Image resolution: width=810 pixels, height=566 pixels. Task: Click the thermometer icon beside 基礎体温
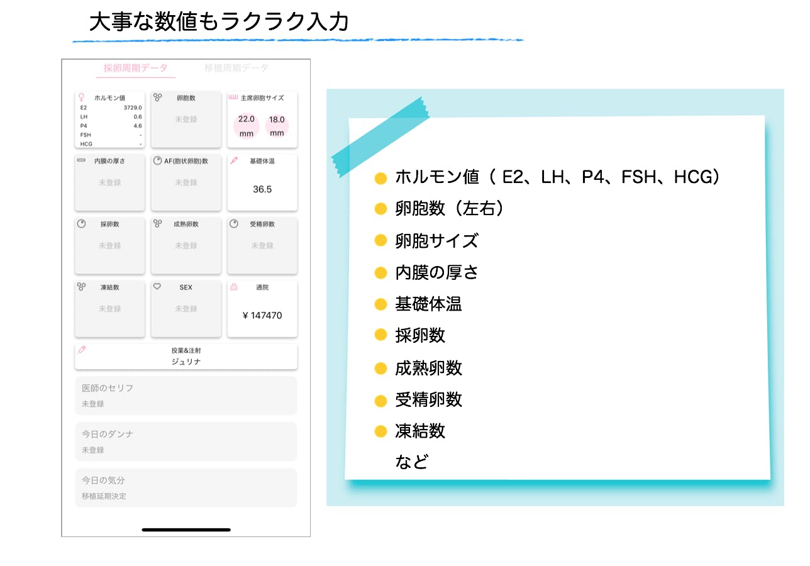tap(234, 160)
